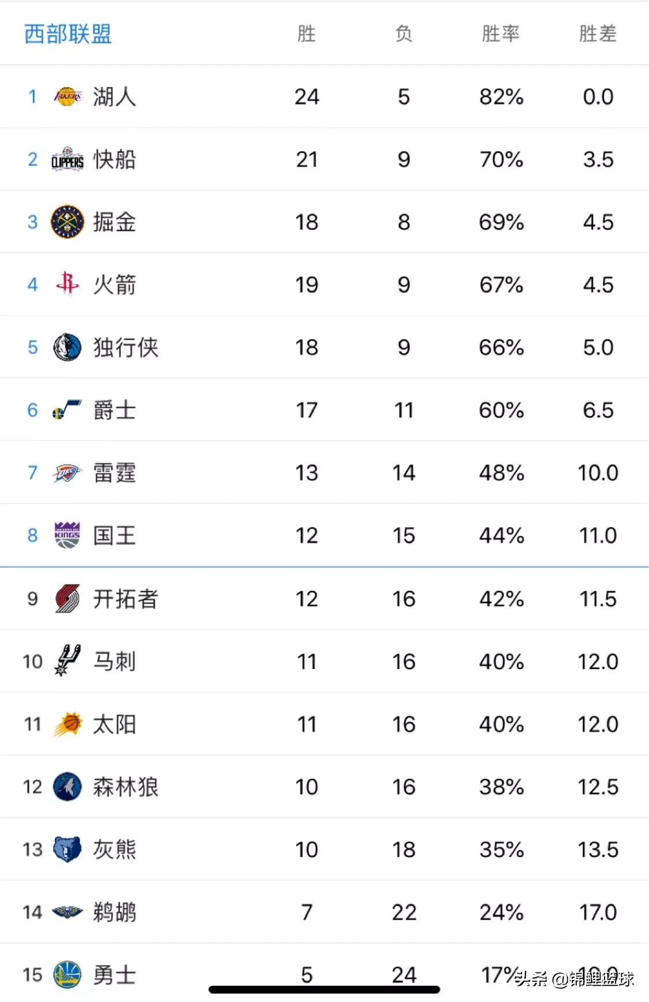The image size is (649, 1002).
Task: Select the Pelicans logo icon
Action: tap(68, 912)
